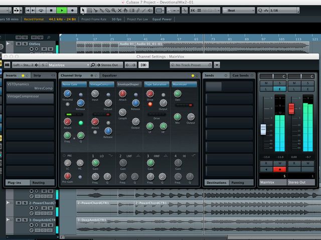
Task: Click the MainVox white volume fader
Action: 263,129
